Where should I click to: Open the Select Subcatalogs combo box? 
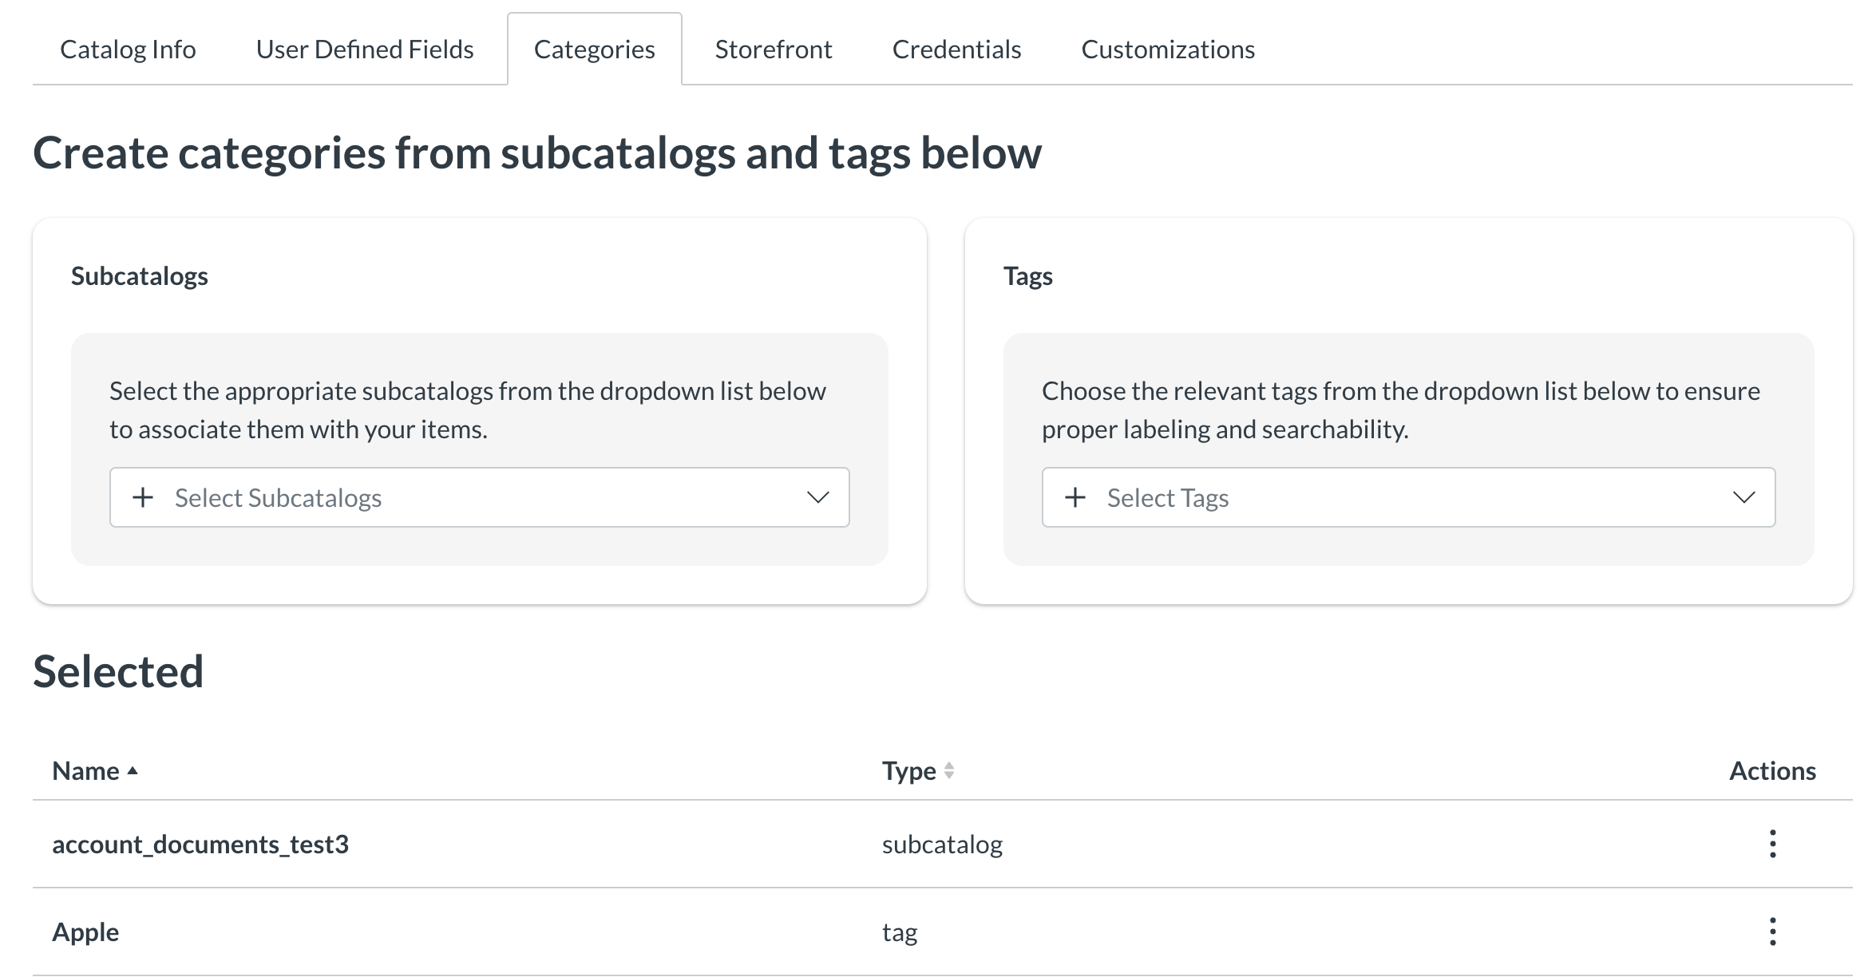(479, 497)
